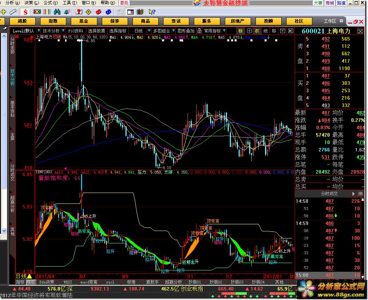Open the 分析(A) menu
Screen dimensions: 368x300
(13, 3)
